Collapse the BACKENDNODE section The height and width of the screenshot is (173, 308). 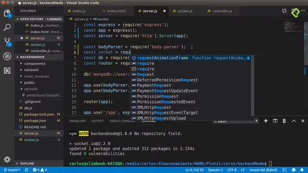point(32,57)
